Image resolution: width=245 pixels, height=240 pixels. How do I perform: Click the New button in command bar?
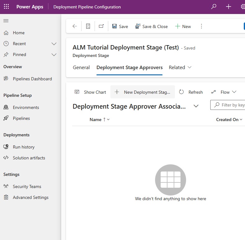(183, 26)
